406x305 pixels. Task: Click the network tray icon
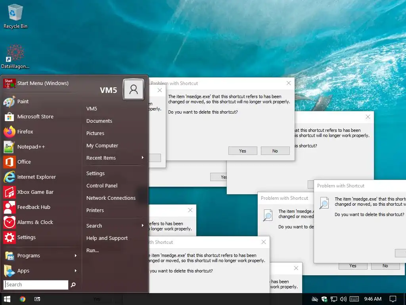tap(334, 299)
